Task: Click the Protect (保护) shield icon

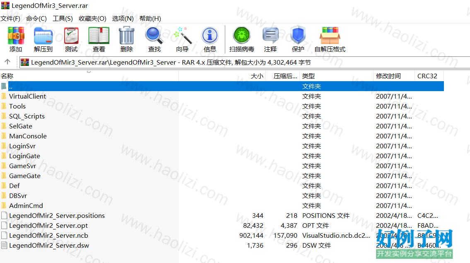Action: pos(298,35)
